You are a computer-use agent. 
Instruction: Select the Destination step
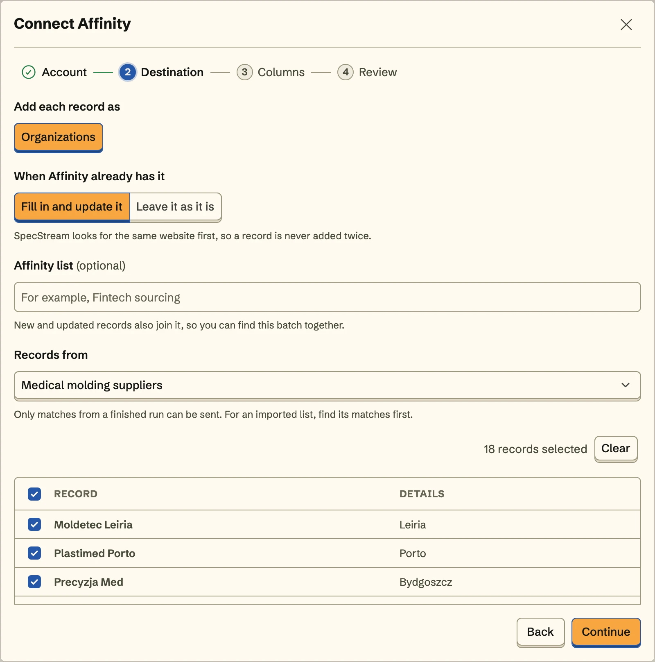[x=161, y=72]
